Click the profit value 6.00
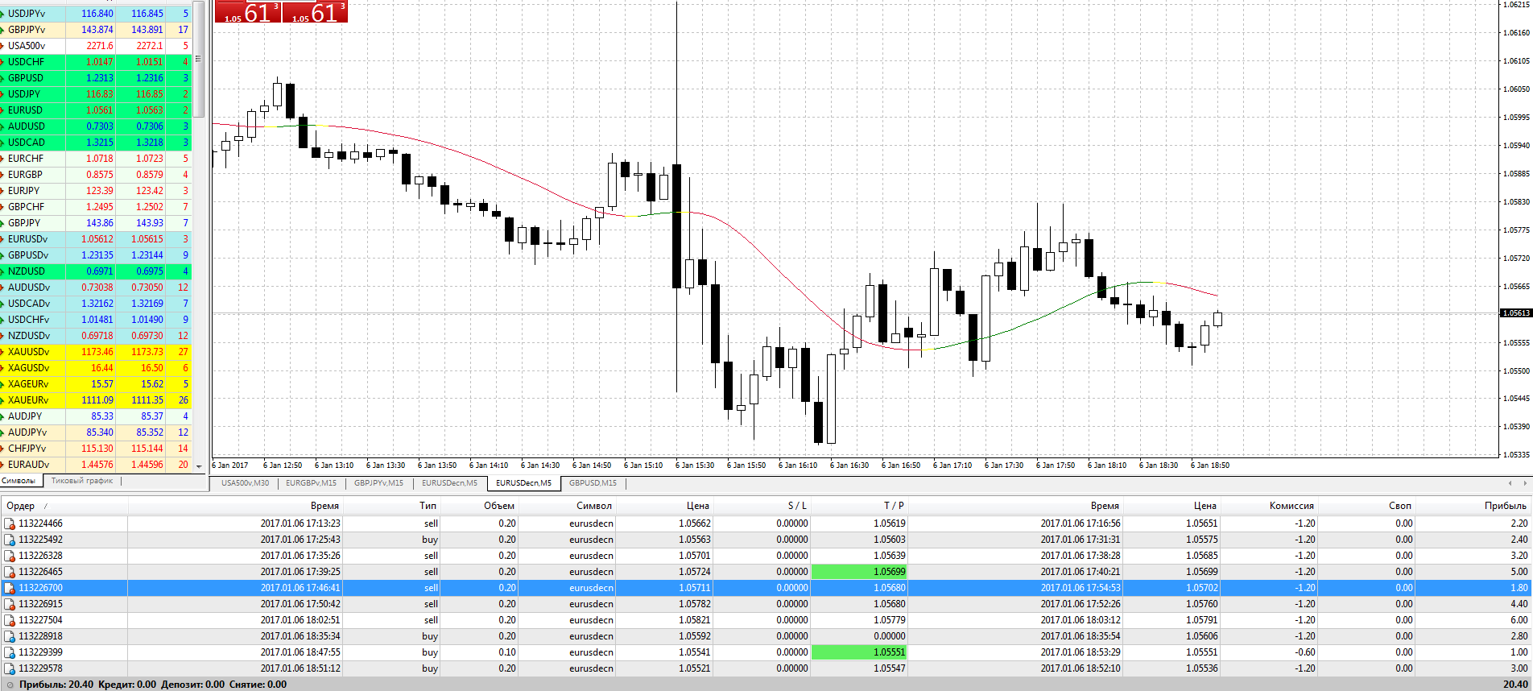The height and width of the screenshot is (691, 1533). (1519, 620)
